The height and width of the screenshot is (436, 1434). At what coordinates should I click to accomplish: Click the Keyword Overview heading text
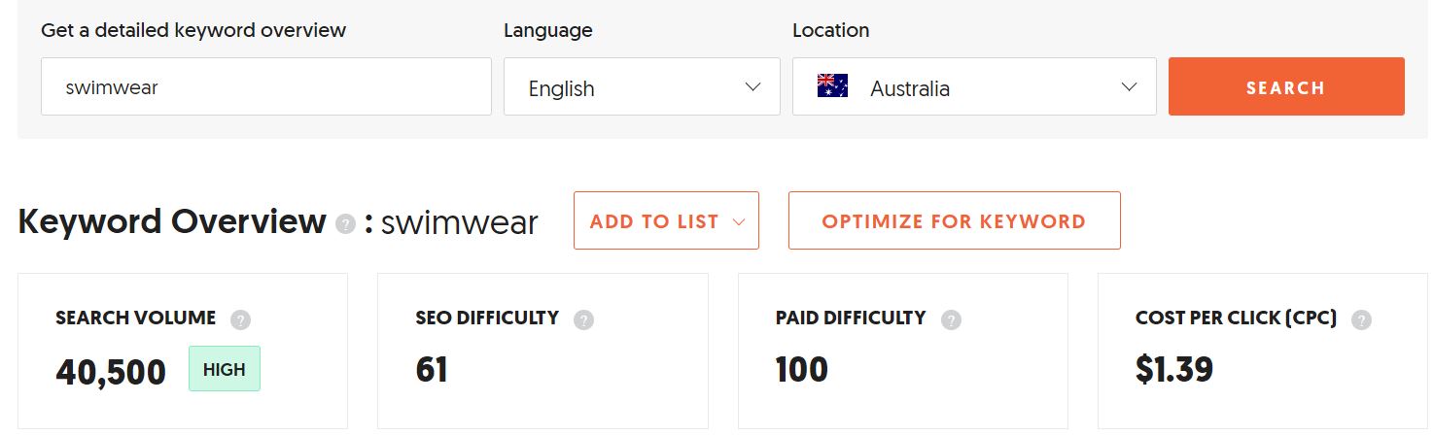(x=172, y=221)
